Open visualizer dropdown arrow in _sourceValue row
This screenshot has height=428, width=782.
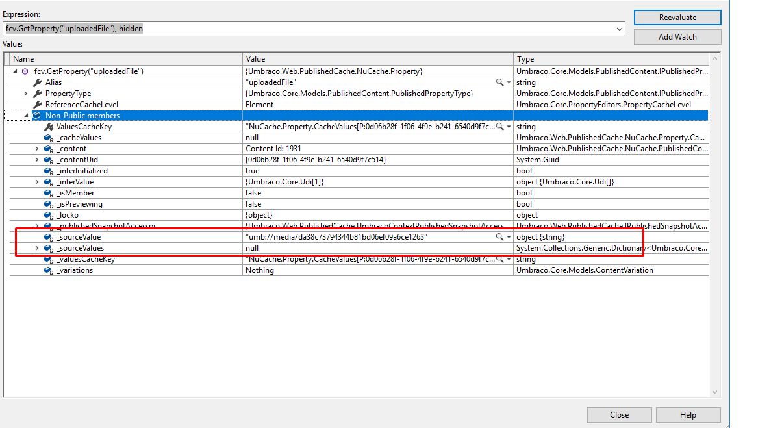pos(509,237)
